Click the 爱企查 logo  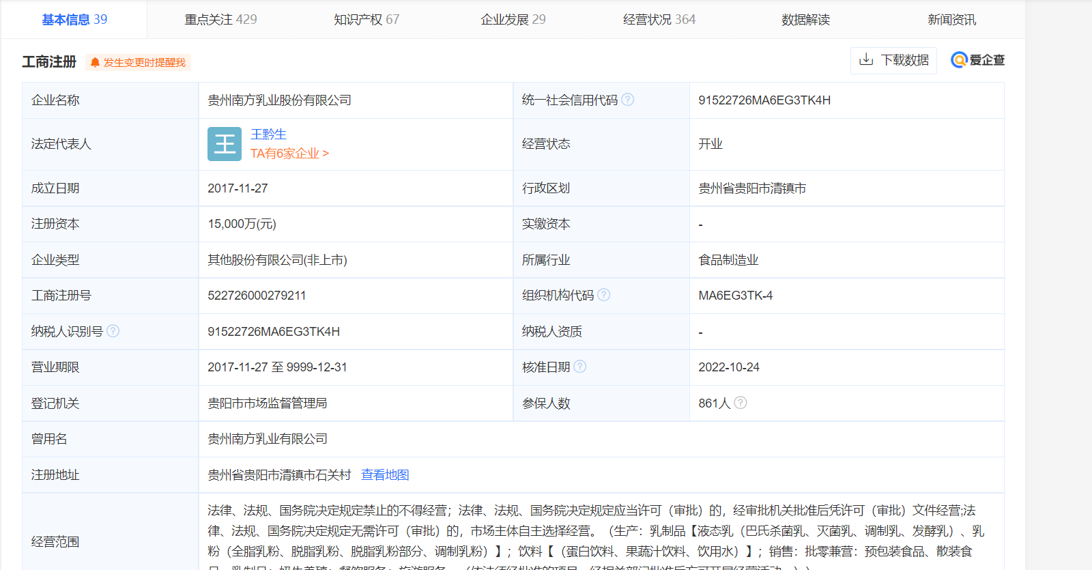[x=977, y=60]
